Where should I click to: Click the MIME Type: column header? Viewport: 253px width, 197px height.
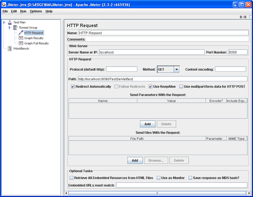click(237, 138)
